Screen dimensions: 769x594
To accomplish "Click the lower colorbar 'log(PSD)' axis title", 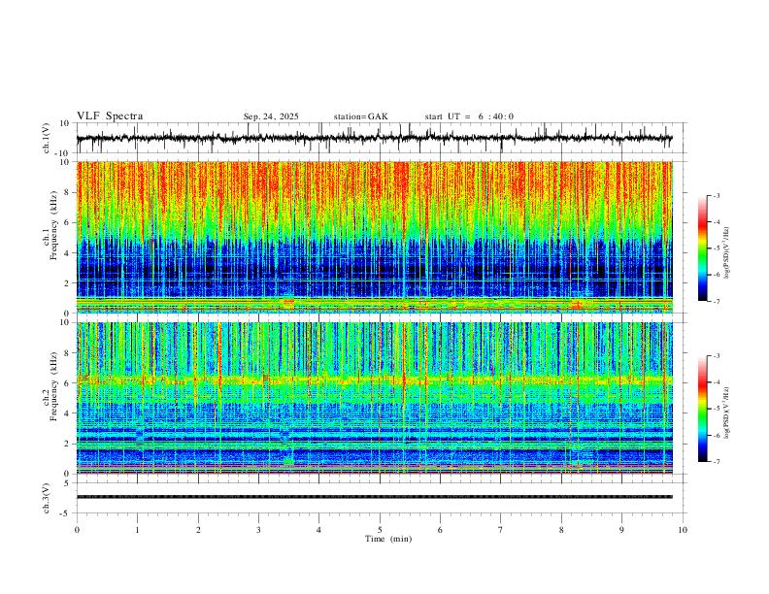I will pos(726,413).
